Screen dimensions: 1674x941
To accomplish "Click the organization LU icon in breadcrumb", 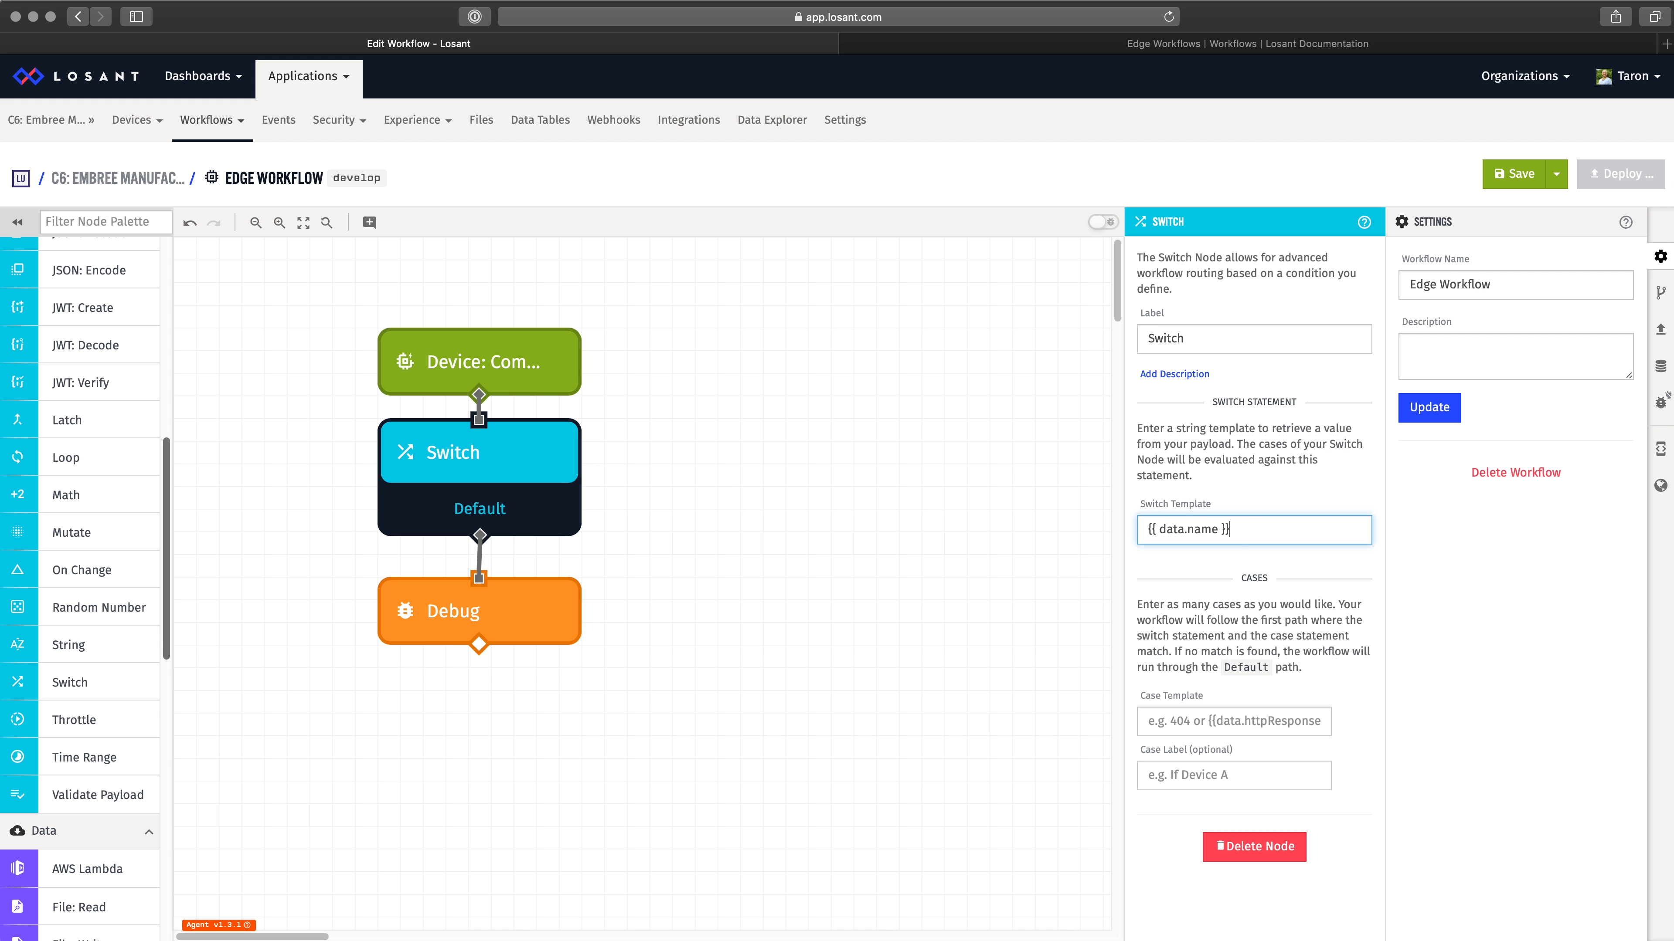I will pos(21,178).
